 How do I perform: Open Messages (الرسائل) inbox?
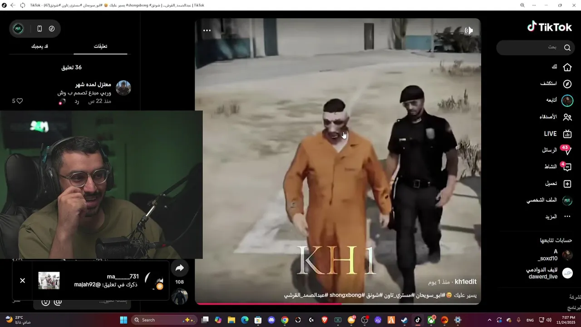click(556, 150)
